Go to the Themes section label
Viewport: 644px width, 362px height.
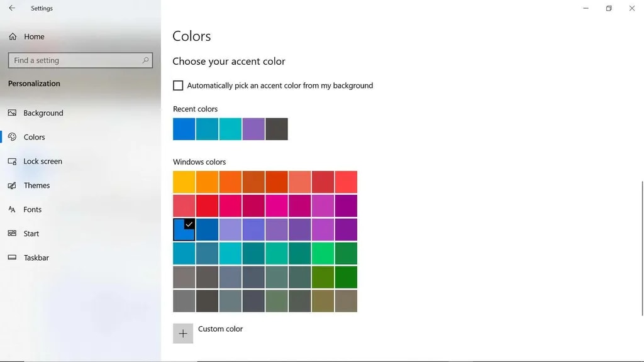click(x=36, y=185)
